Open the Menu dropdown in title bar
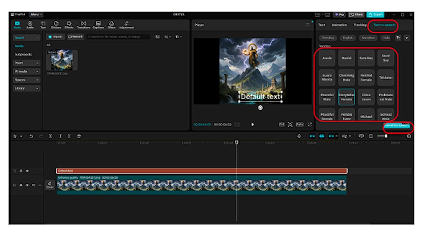Viewport: 422px width, 237px height. point(36,14)
